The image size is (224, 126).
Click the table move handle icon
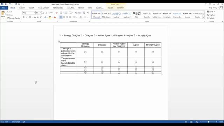[x=59, y=42]
